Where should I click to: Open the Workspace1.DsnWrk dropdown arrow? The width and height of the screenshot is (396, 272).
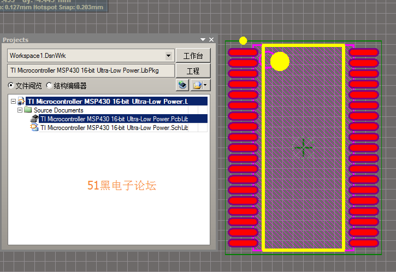point(168,56)
